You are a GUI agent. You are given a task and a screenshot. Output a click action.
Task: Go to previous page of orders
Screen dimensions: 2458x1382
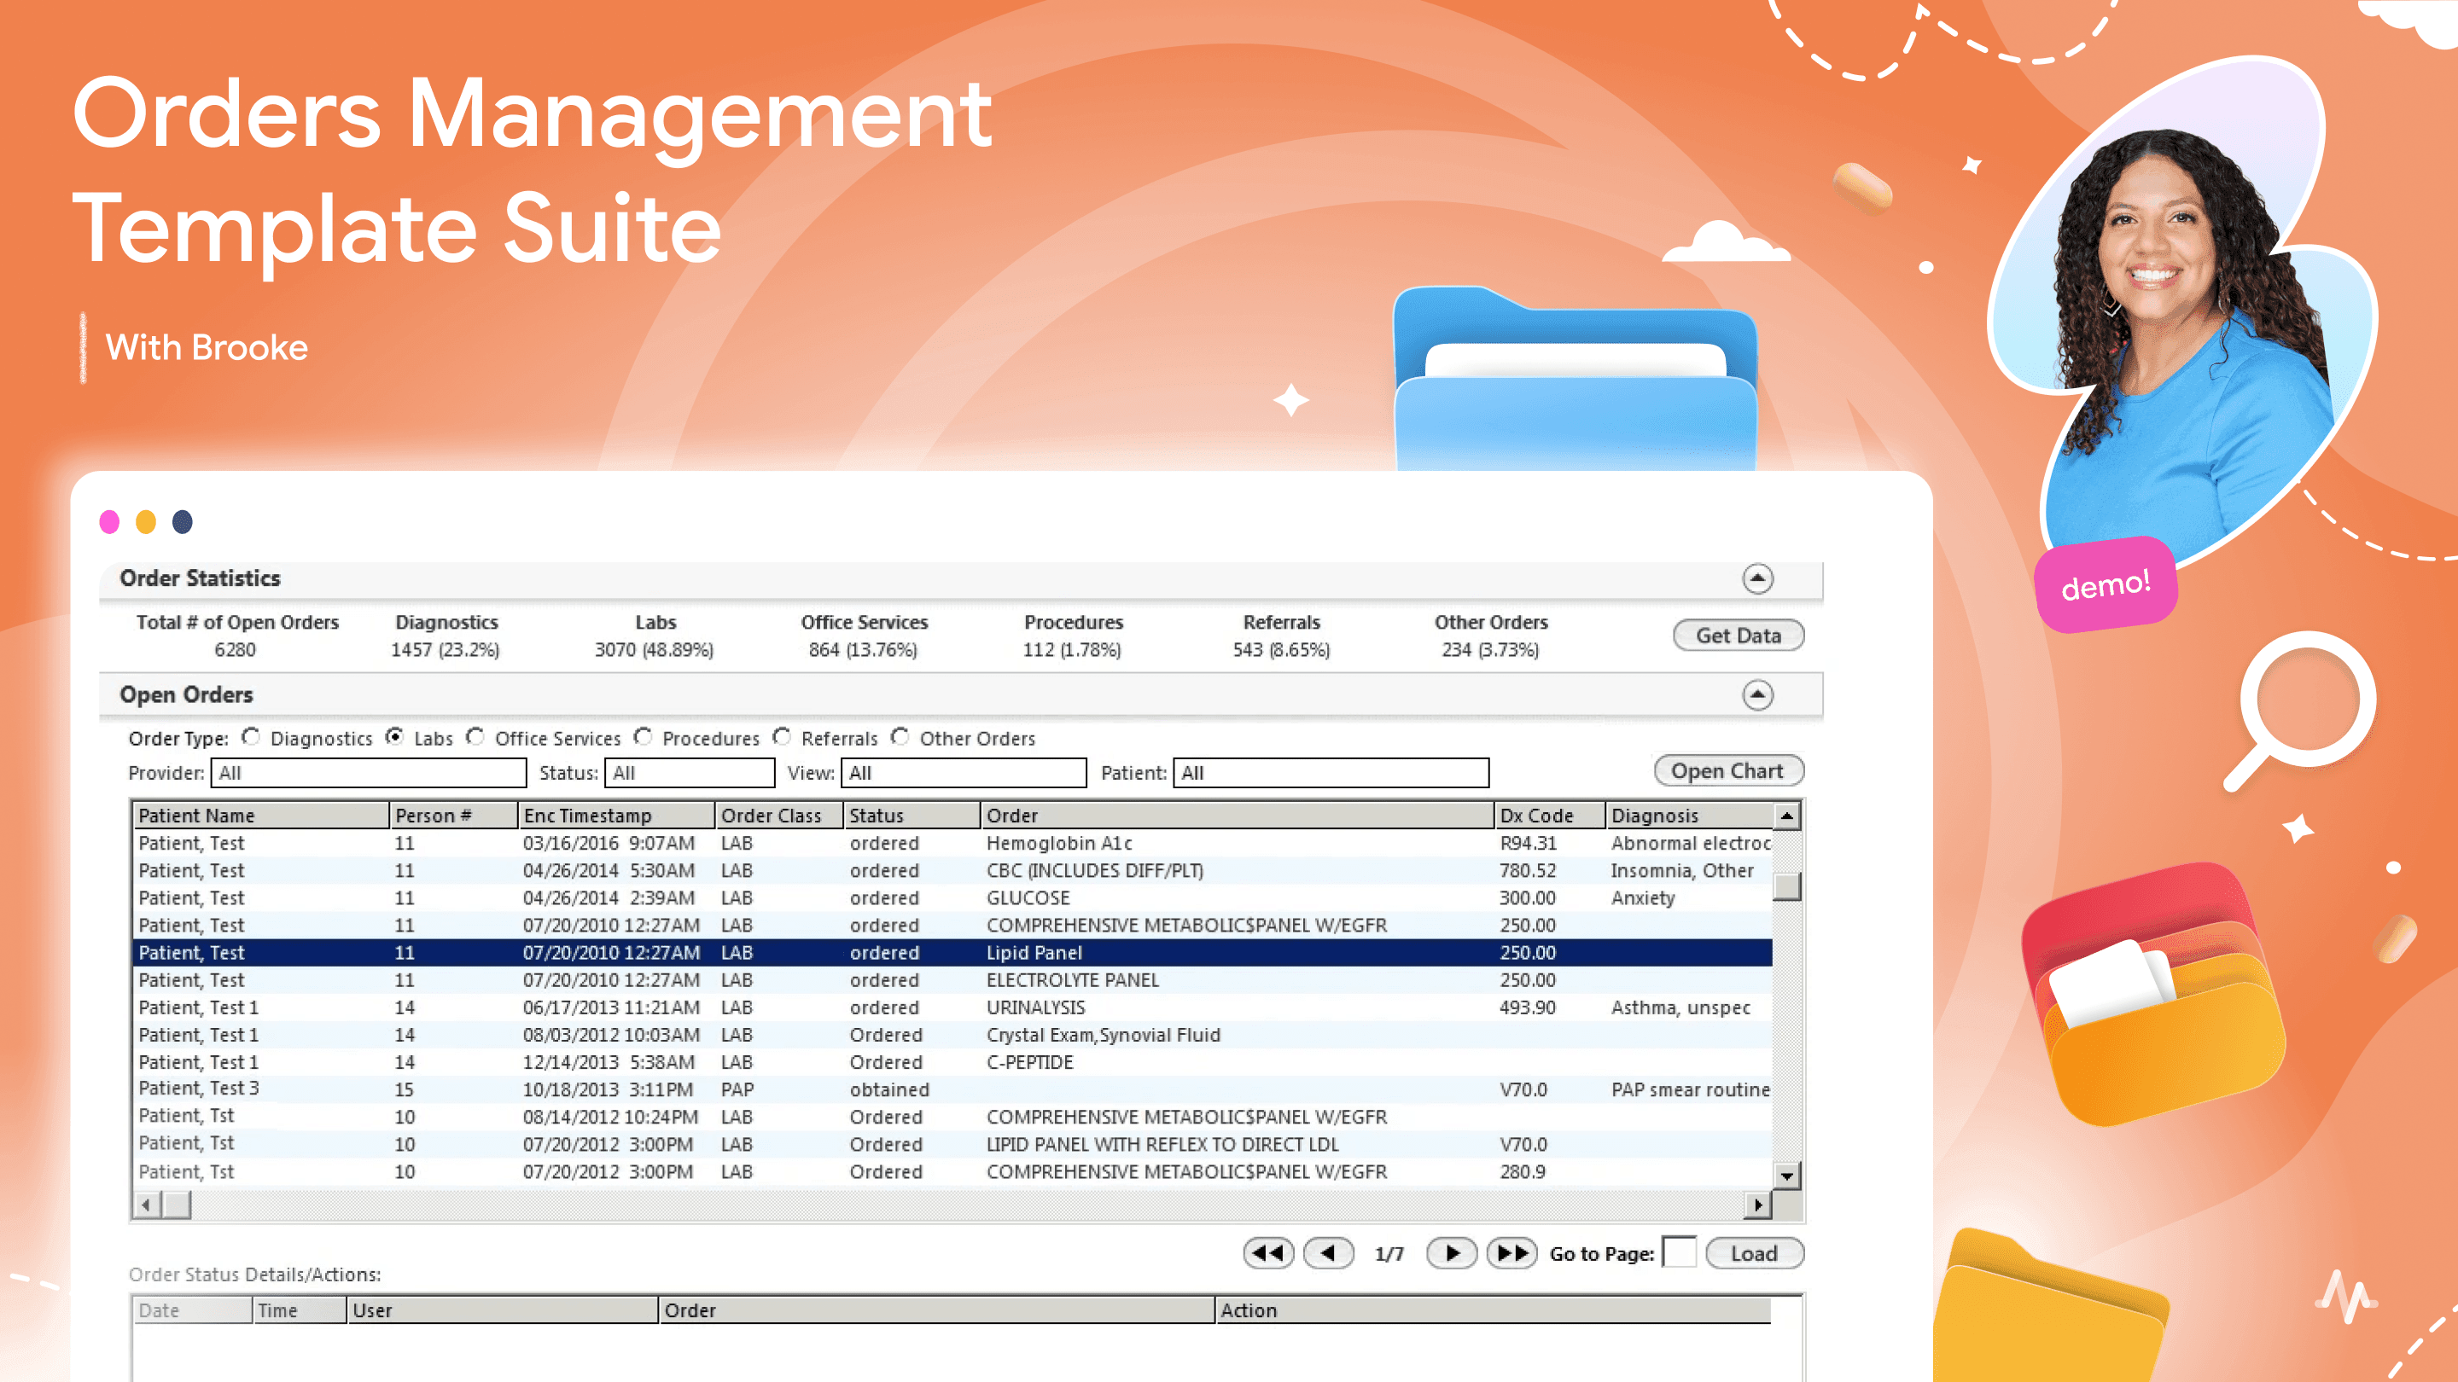[x=1328, y=1252]
